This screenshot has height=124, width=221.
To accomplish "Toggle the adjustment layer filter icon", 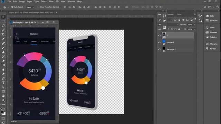I will coord(179,20).
